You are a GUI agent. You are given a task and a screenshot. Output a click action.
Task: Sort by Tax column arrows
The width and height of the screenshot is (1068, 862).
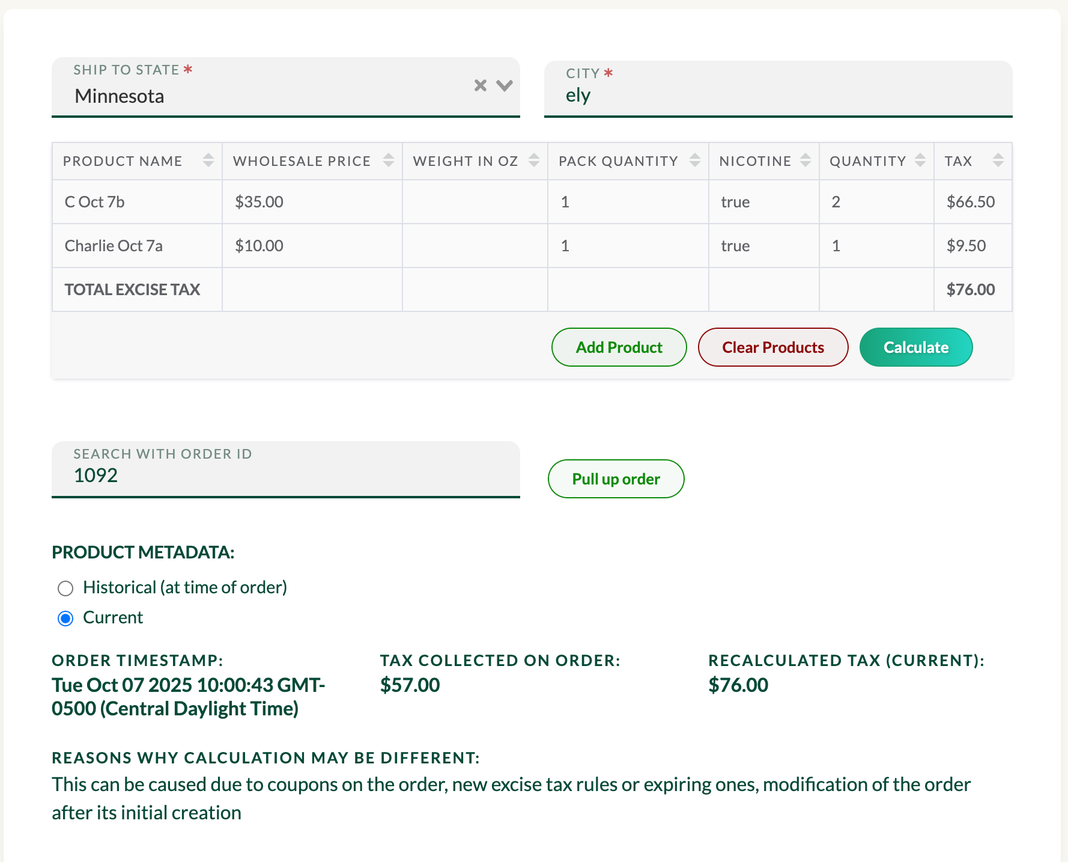click(x=998, y=160)
